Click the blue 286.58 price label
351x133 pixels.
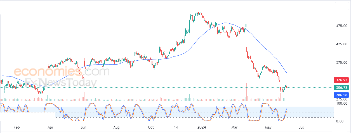[x=341, y=95]
